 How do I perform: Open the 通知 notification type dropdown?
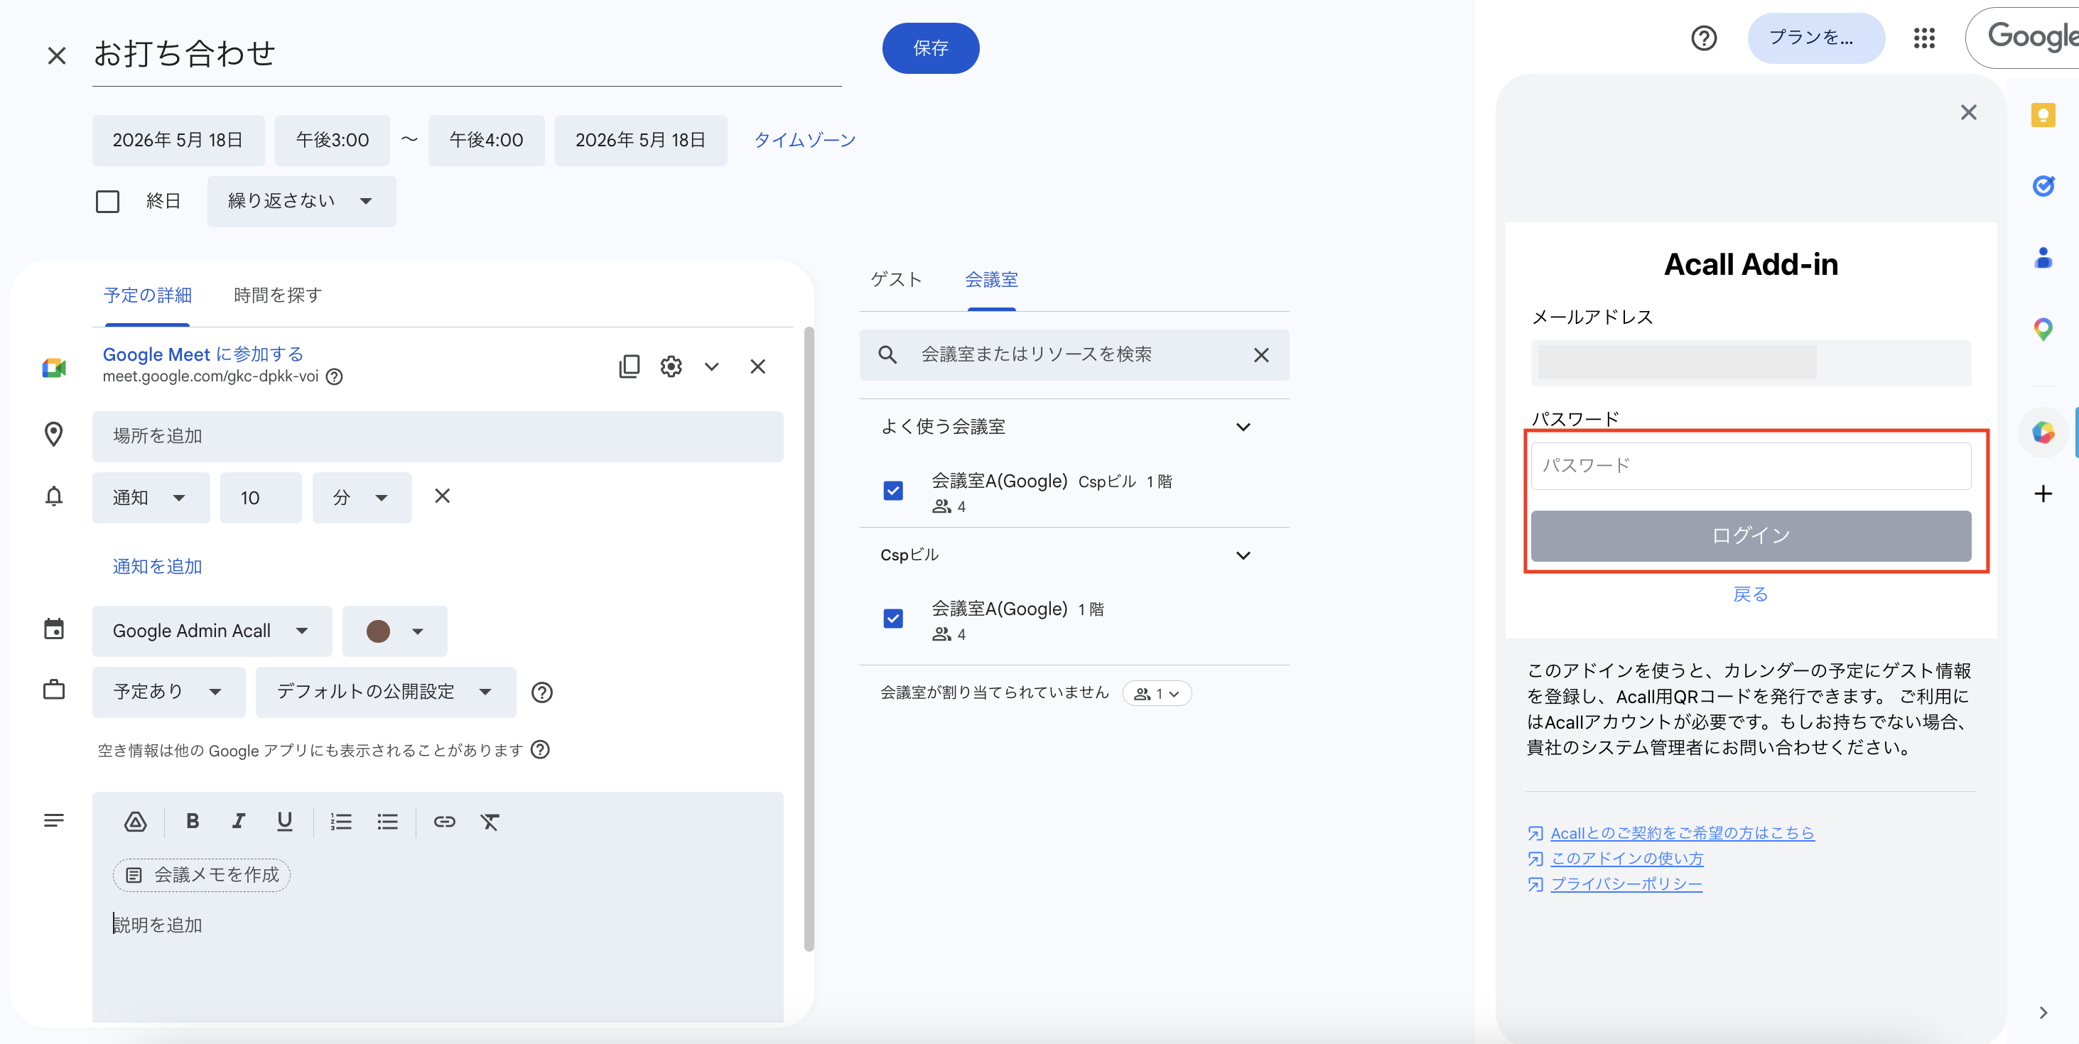coord(150,498)
